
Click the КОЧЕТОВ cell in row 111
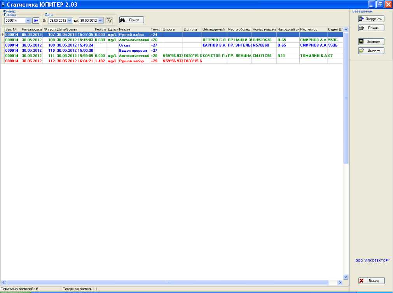click(x=214, y=56)
